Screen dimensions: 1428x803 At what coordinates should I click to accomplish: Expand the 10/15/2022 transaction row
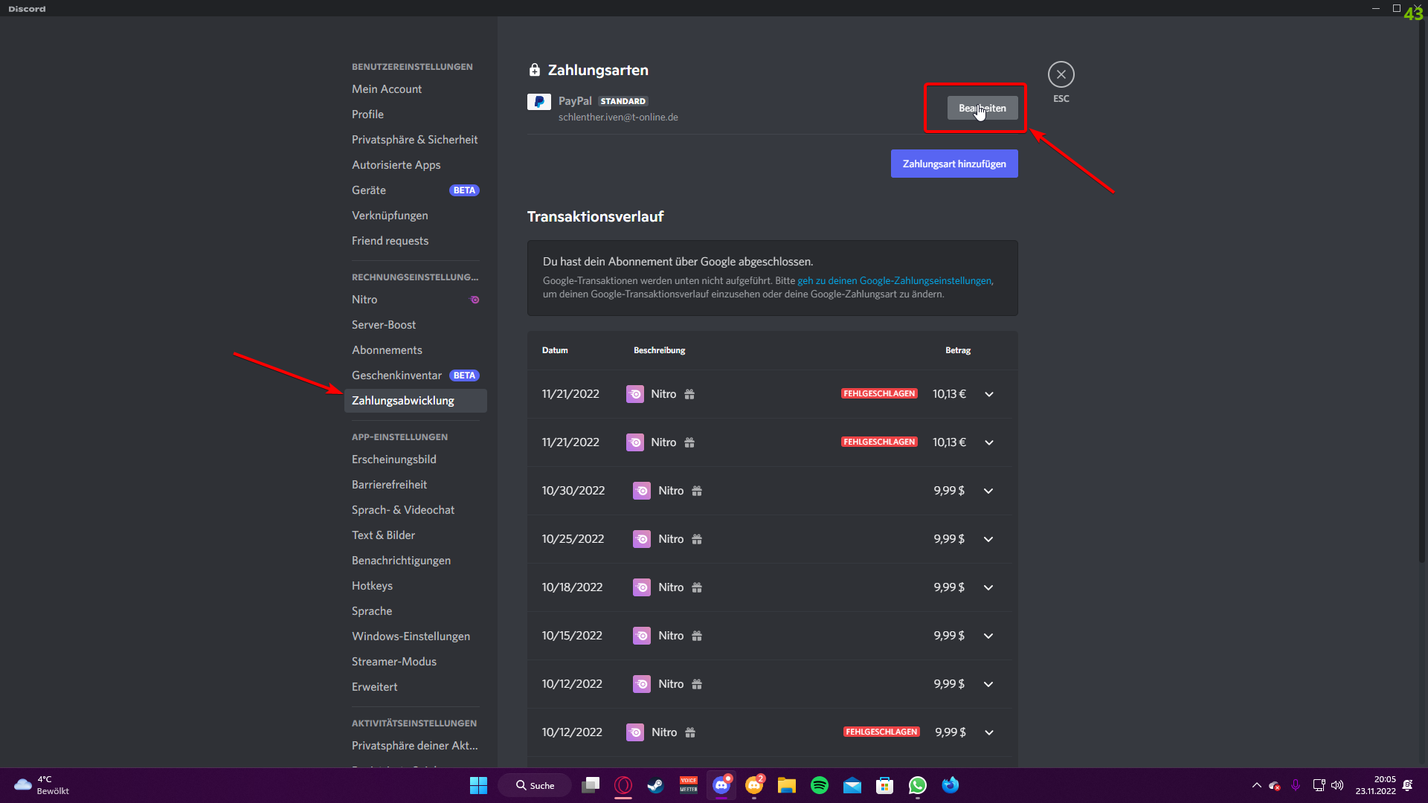click(988, 636)
